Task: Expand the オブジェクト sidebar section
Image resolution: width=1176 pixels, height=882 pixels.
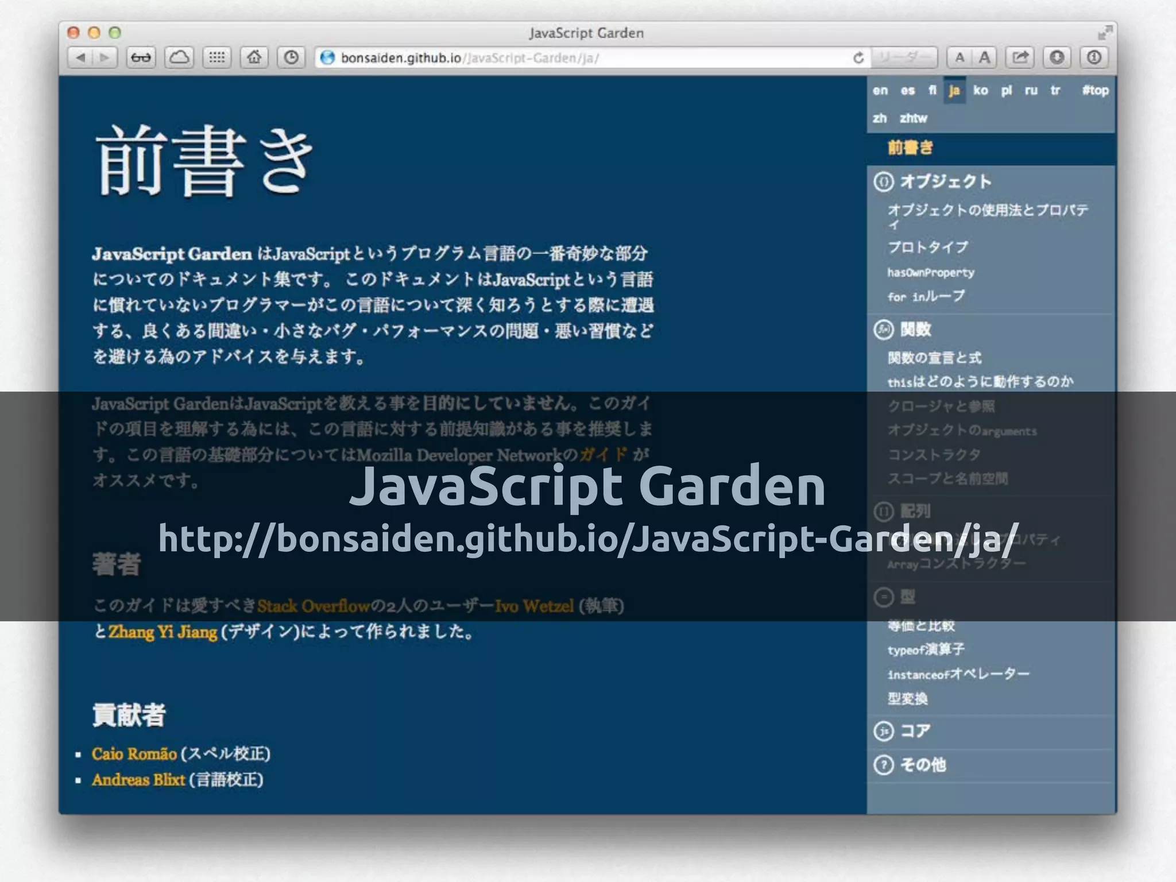Action: tap(946, 182)
